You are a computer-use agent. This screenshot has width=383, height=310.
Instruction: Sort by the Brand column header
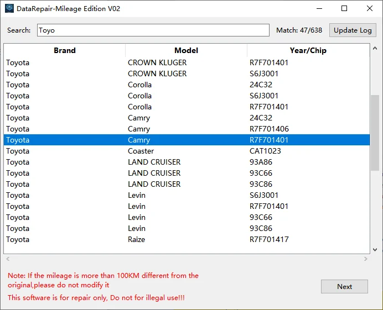coord(65,50)
